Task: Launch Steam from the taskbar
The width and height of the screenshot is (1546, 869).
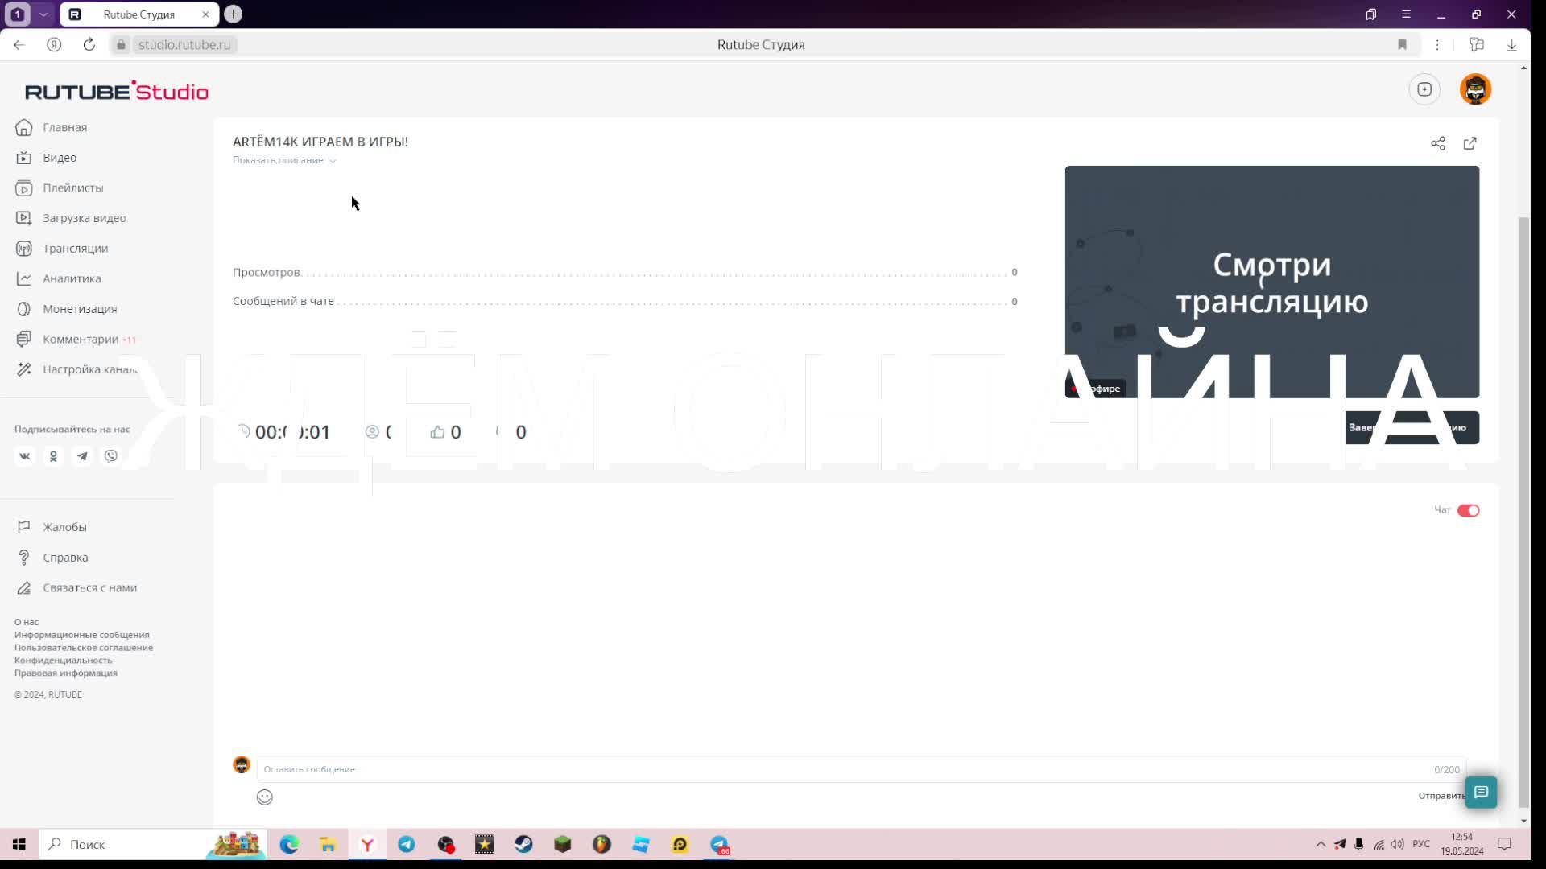Action: pyautogui.click(x=523, y=844)
